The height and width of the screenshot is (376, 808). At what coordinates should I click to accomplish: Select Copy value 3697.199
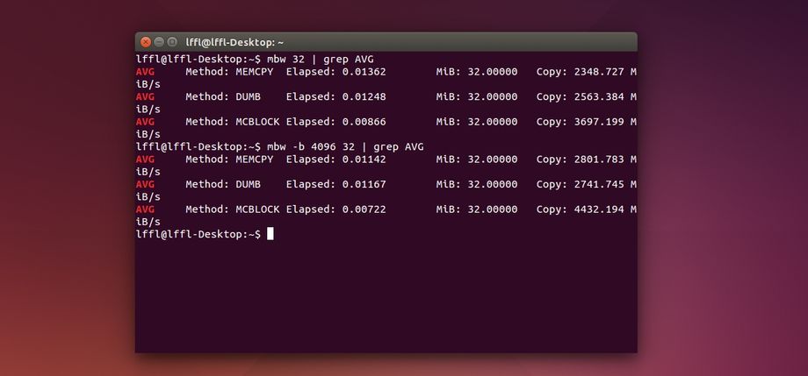point(599,122)
